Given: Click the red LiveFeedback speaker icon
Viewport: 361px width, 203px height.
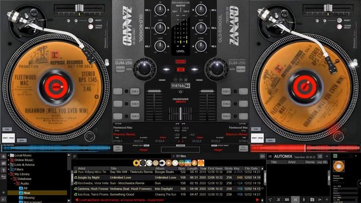Looking at the screenshot, I should [77, 200].
